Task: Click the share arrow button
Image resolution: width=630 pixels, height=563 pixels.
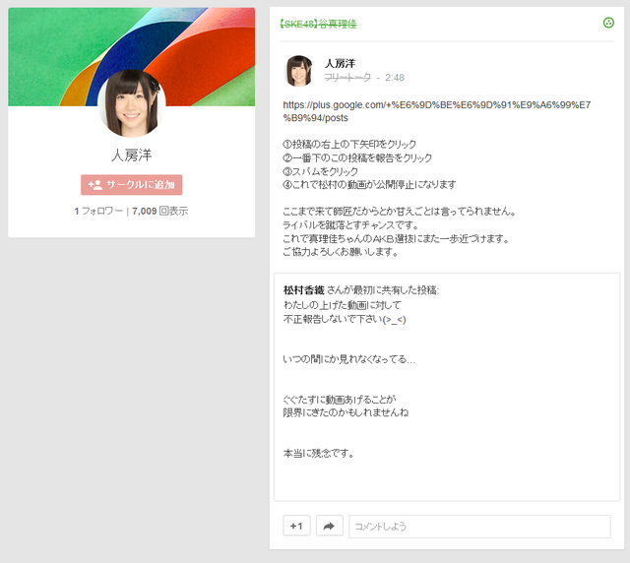Action: [x=330, y=526]
